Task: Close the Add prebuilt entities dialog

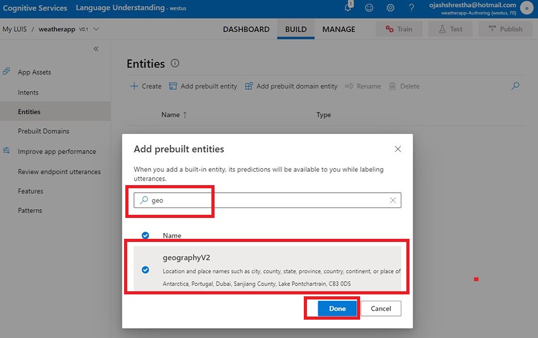Action: (x=397, y=149)
